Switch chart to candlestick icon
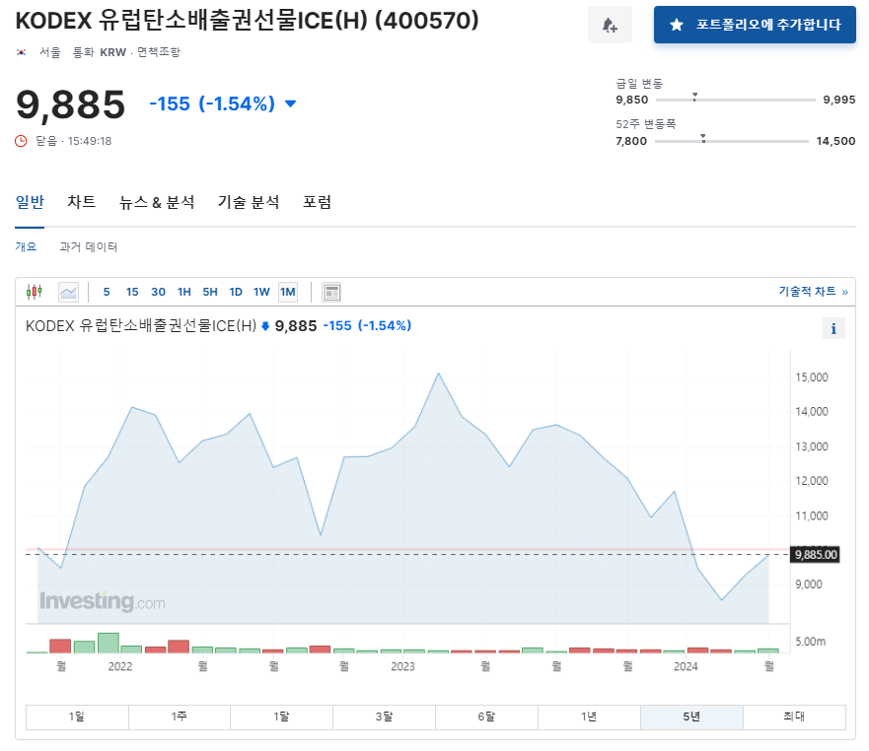The height and width of the screenshot is (751, 869). click(35, 292)
